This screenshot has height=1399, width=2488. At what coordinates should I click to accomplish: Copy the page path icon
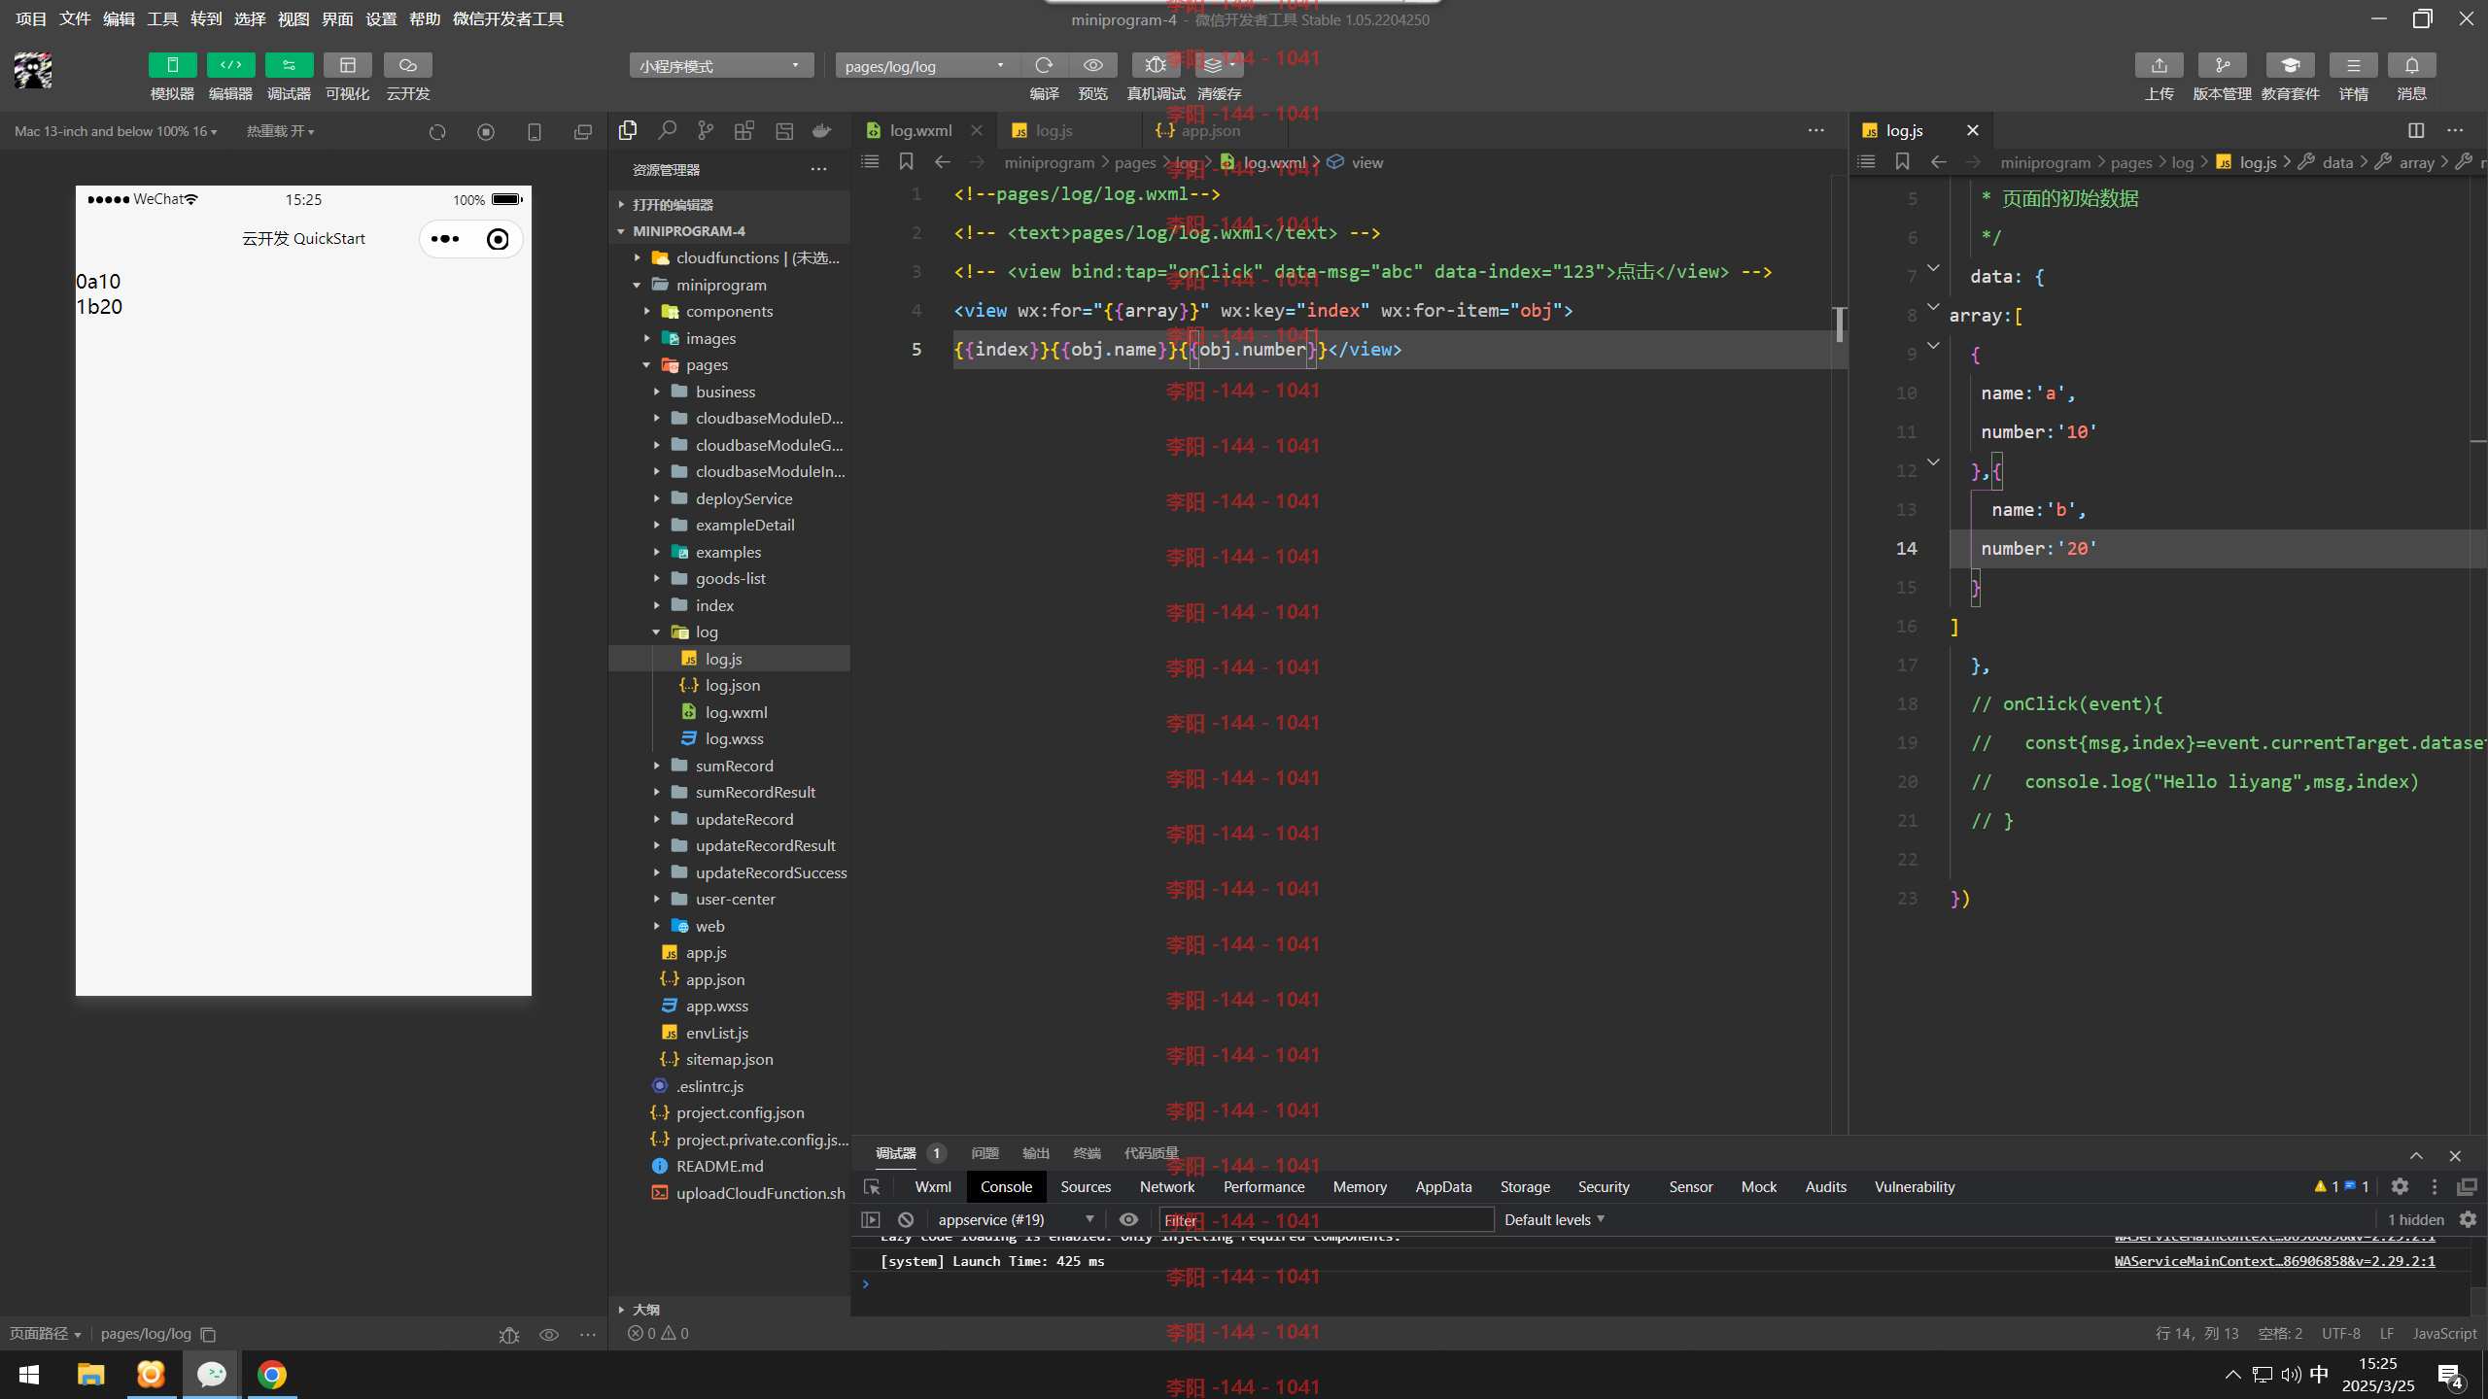pyautogui.click(x=208, y=1334)
